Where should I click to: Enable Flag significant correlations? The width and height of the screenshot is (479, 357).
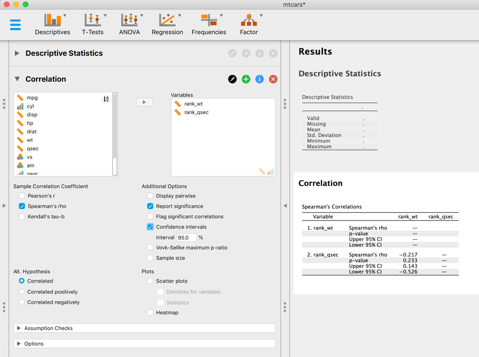(150, 217)
